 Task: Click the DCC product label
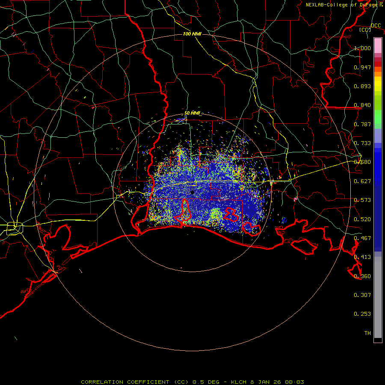(376, 26)
